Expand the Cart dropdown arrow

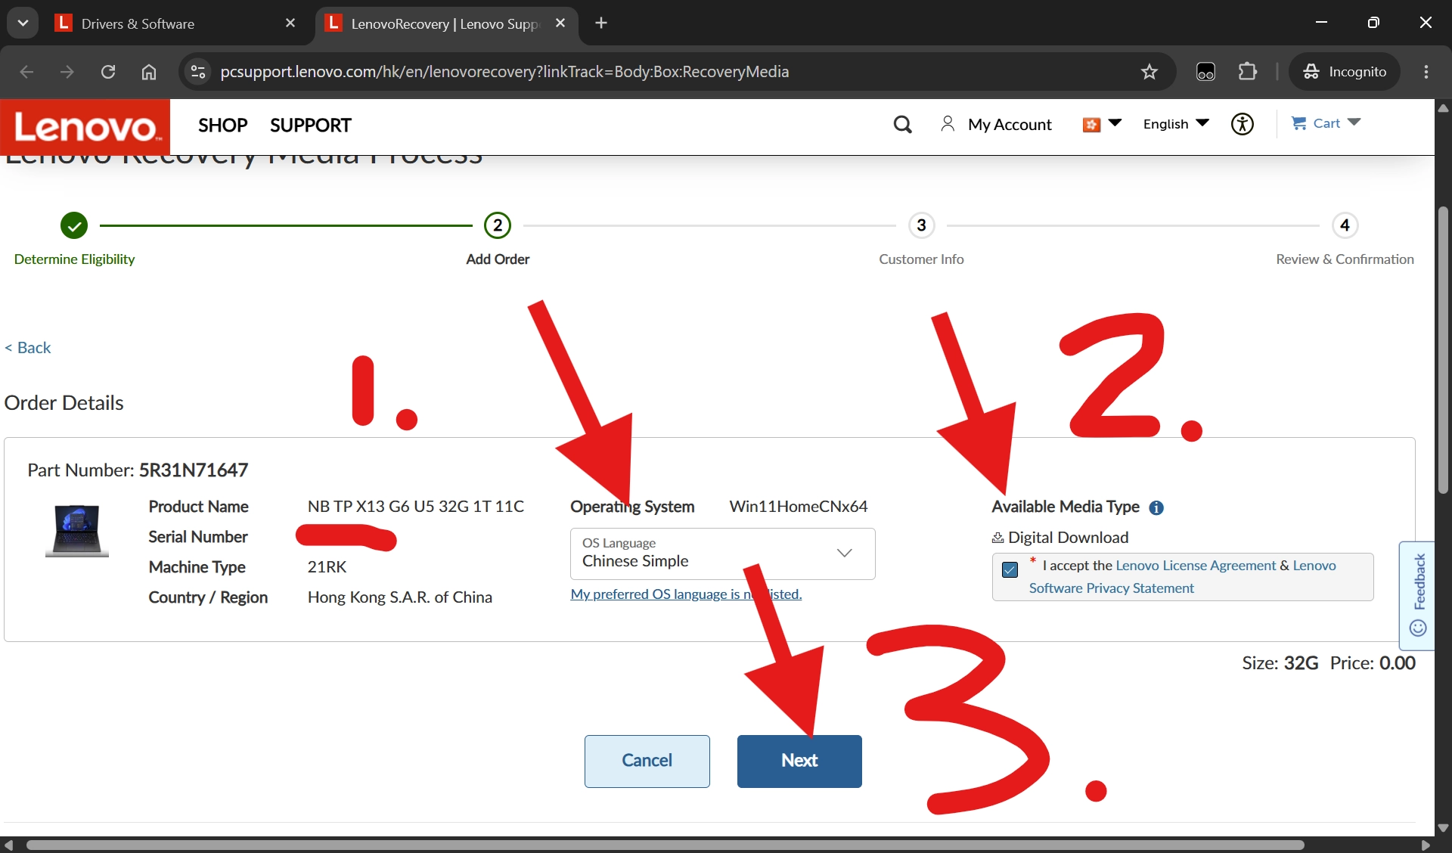click(1354, 123)
